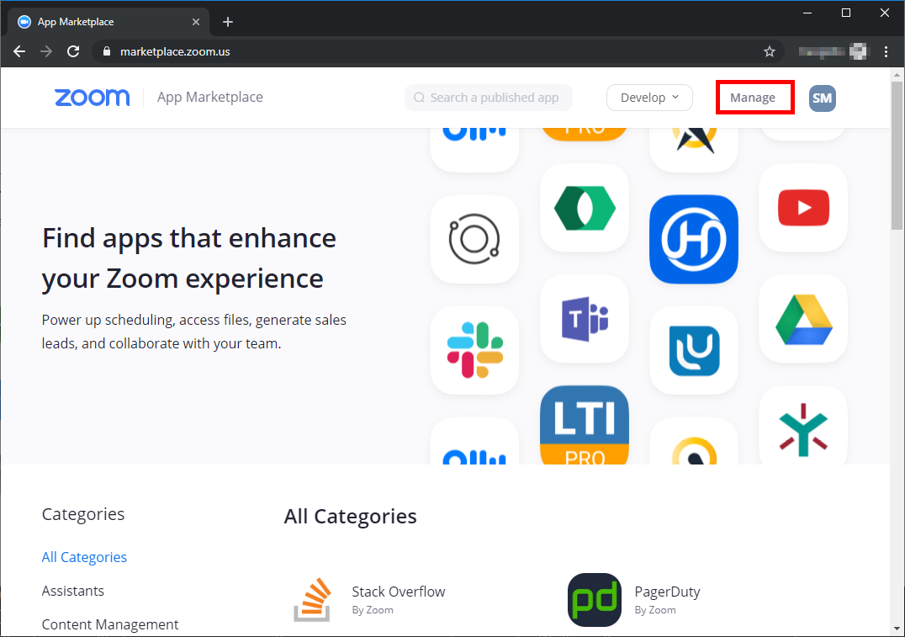905x637 pixels.
Task: Open the Slack app icon
Action: (474, 350)
